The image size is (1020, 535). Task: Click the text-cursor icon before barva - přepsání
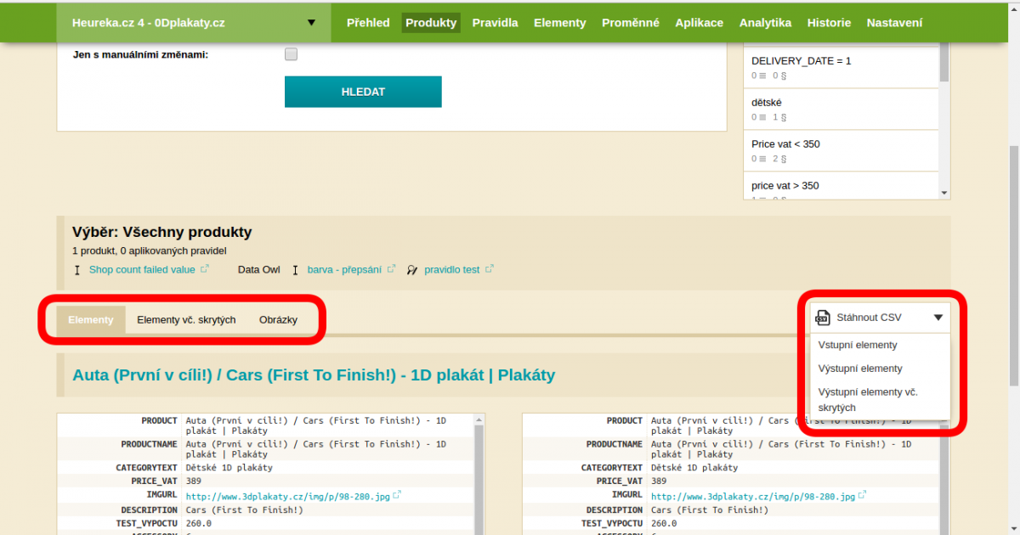click(296, 270)
